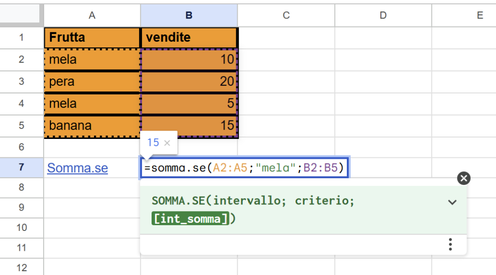496x275 pixels.
Task: Click the cell containing value 20
Action: pos(189,81)
